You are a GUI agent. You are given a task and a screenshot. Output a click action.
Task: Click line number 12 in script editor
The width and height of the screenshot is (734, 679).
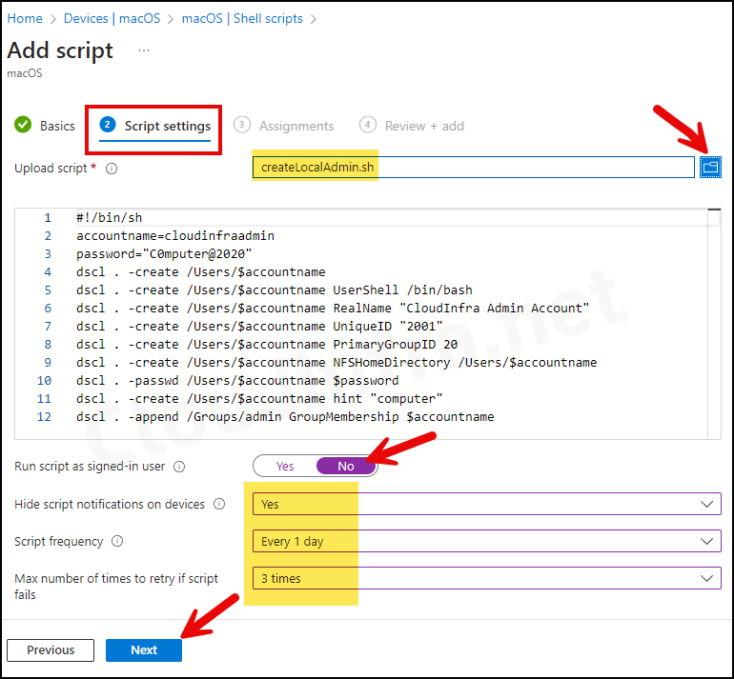44,417
